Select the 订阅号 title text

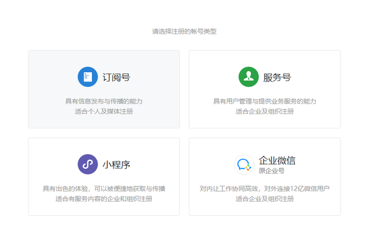tap(116, 78)
